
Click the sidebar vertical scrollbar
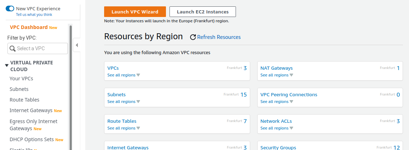[x=71, y=88]
